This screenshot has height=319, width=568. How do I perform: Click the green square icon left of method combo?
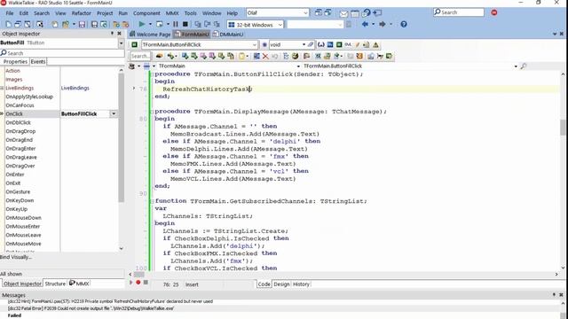click(134, 45)
